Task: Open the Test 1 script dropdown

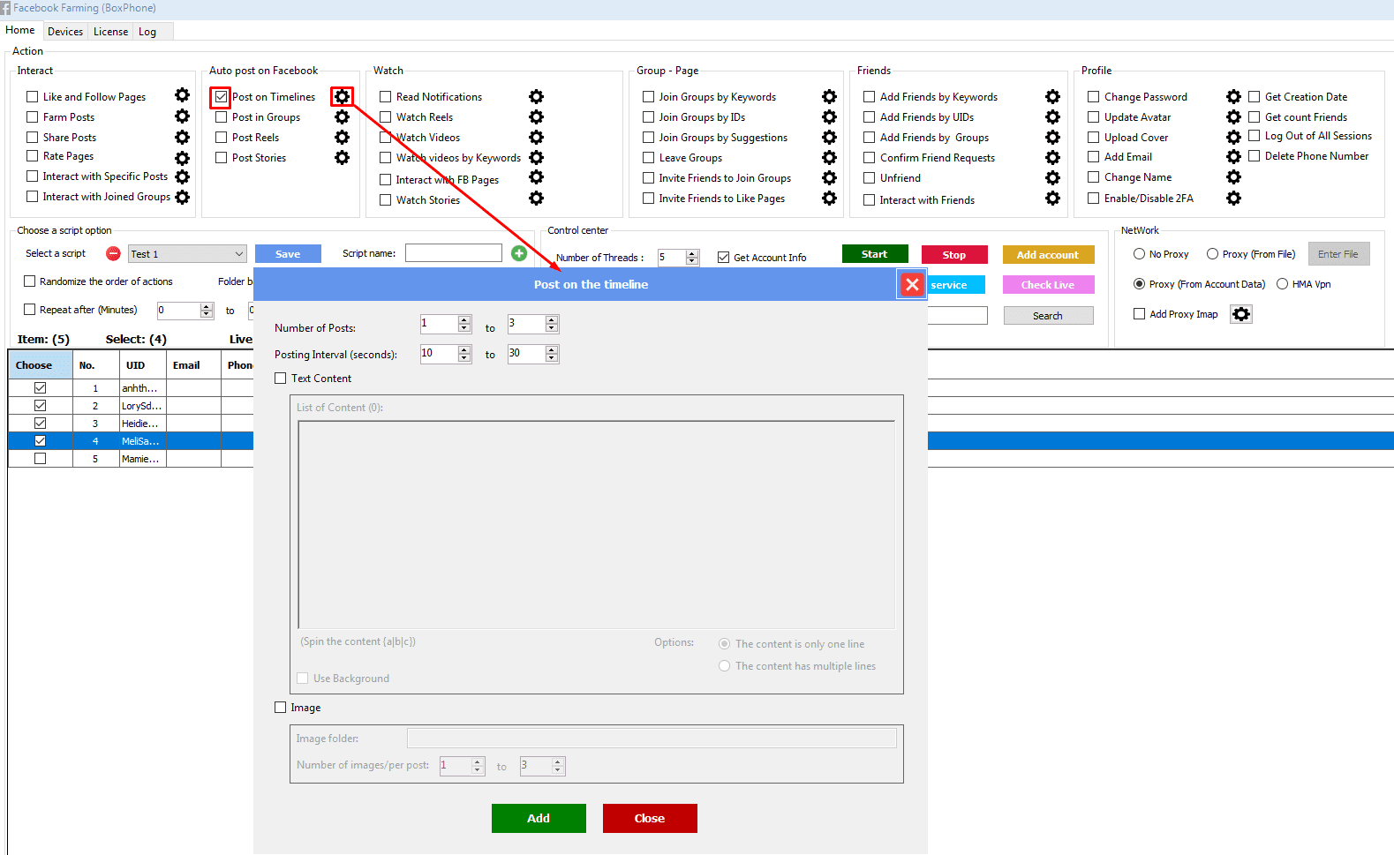Action: (187, 253)
